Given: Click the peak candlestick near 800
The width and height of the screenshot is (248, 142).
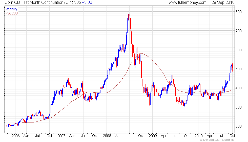Looking at the screenshot, I should (x=129, y=17).
